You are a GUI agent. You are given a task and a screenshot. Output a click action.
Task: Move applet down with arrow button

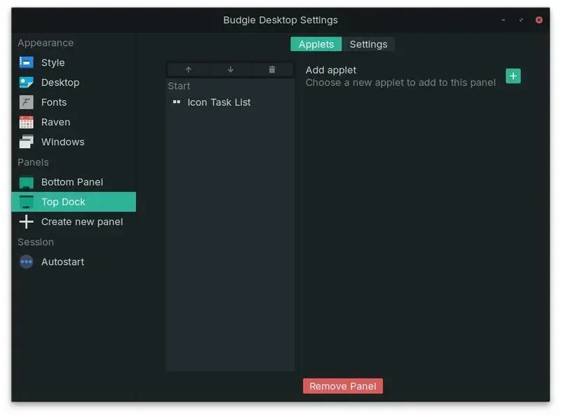pos(231,69)
